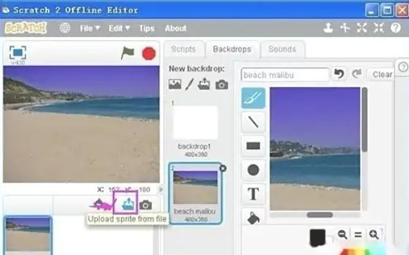Select the beach malibu backdrop thumbnail
Viewport: 409px width, 255px height.
[x=195, y=193]
